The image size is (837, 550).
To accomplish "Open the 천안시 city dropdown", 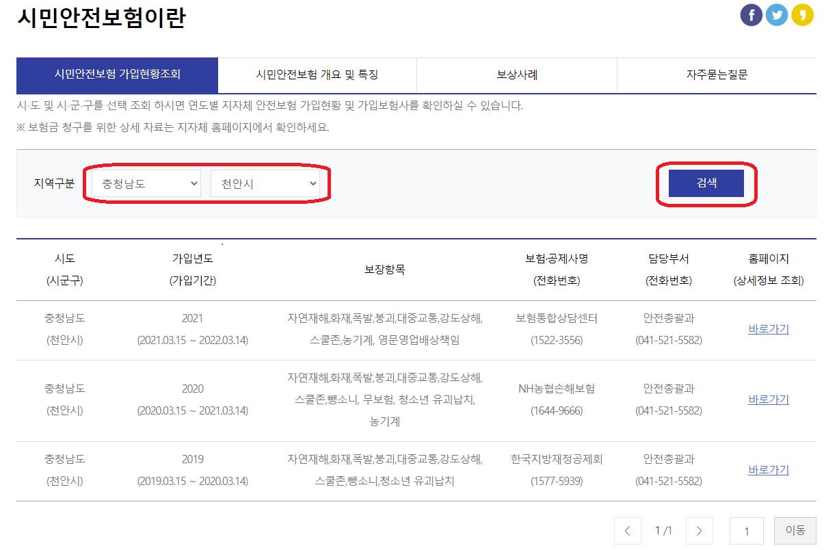I will pyautogui.click(x=265, y=183).
